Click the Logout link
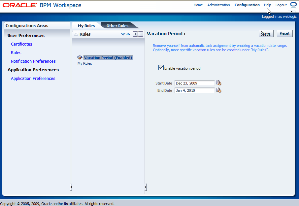The image size is (299, 206). coord(281,5)
